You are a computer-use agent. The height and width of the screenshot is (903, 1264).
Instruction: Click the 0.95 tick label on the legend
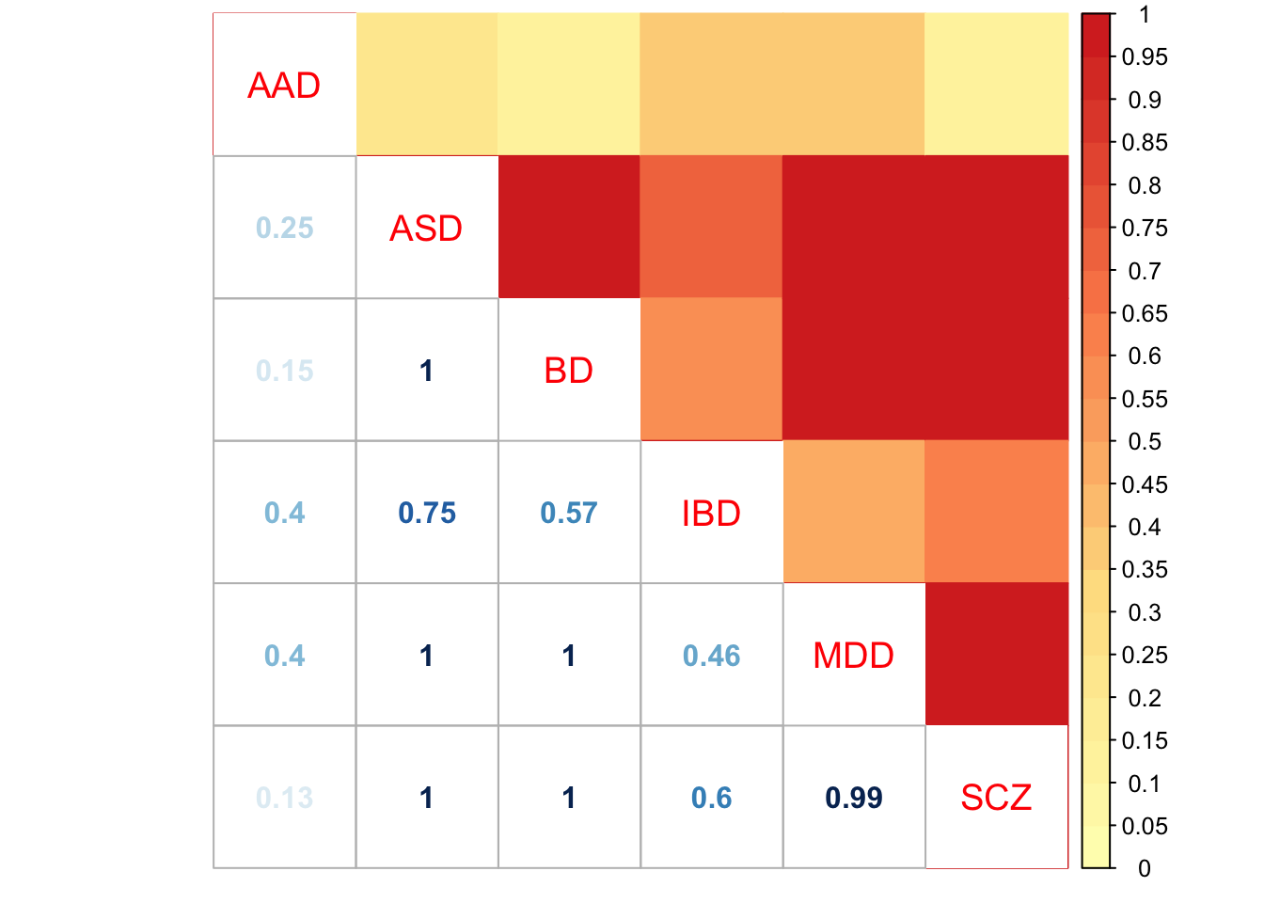pyautogui.click(x=1145, y=57)
